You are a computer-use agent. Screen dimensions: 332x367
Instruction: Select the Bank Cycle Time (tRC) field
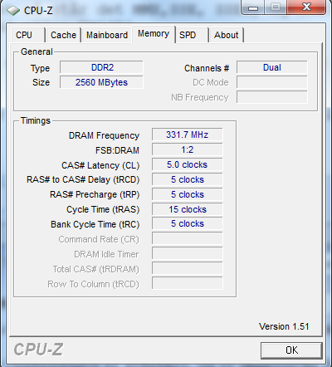[187, 223]
